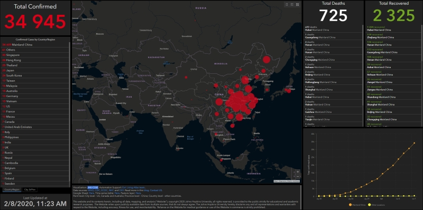Select United Arab Emirates in cases list

35,127
